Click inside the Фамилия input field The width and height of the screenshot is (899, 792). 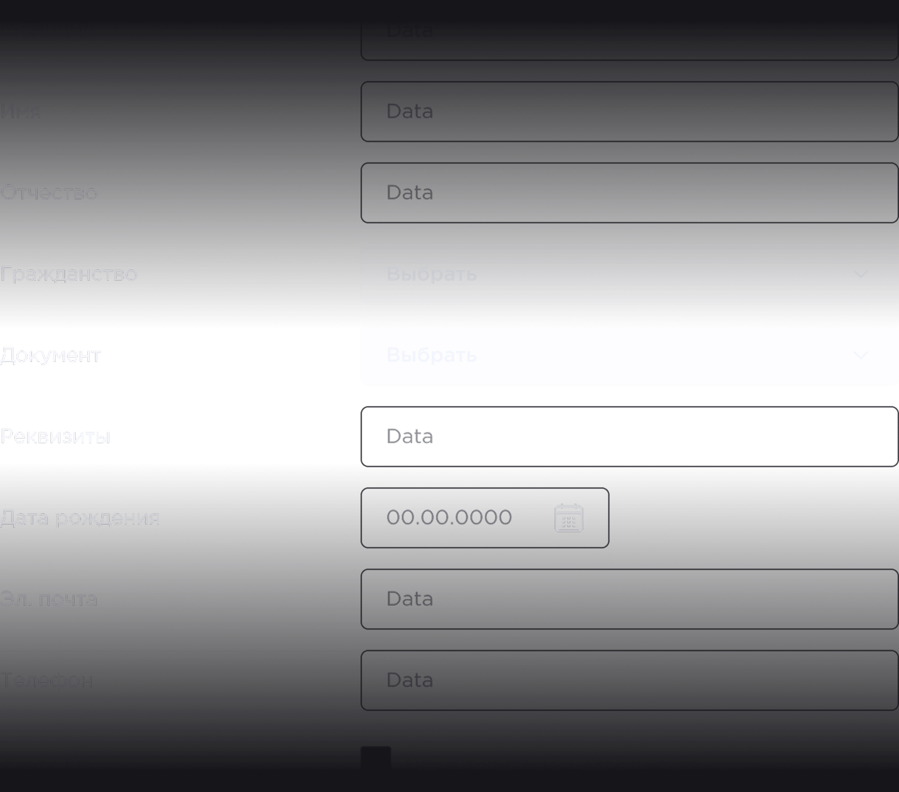629,31
